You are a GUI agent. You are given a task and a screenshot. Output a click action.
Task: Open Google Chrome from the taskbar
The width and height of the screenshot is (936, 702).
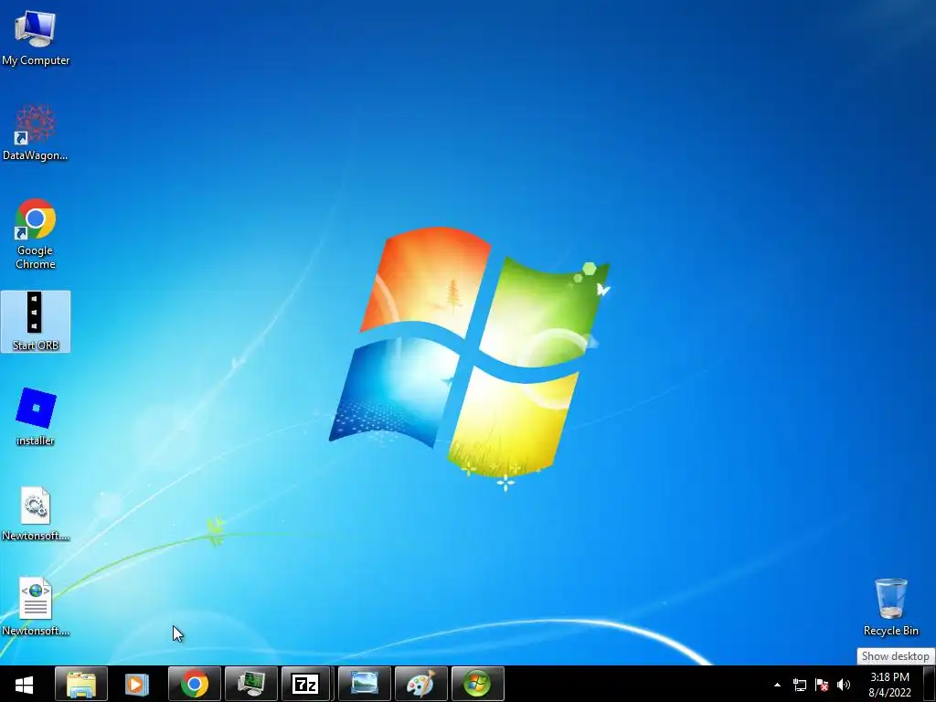point(195,684)
